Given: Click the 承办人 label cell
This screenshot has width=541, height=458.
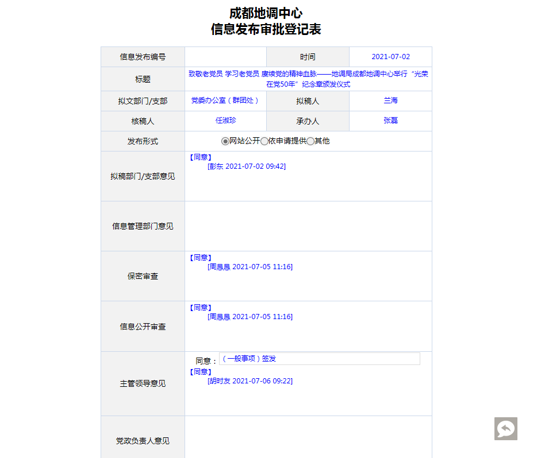Looking at the screenshot, I should point(308,121).
